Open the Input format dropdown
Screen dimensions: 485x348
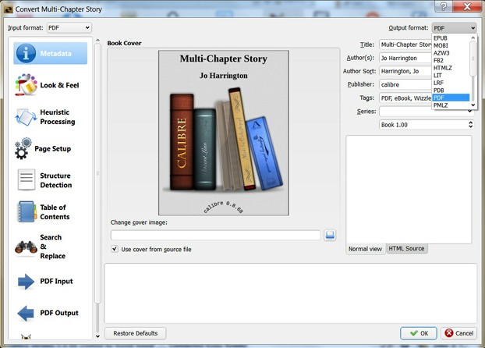(69, 28)
